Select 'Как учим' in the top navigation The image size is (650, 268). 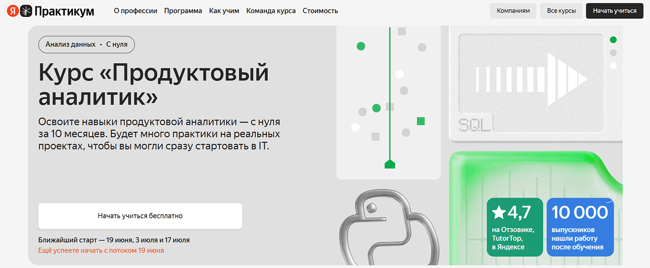224,11
